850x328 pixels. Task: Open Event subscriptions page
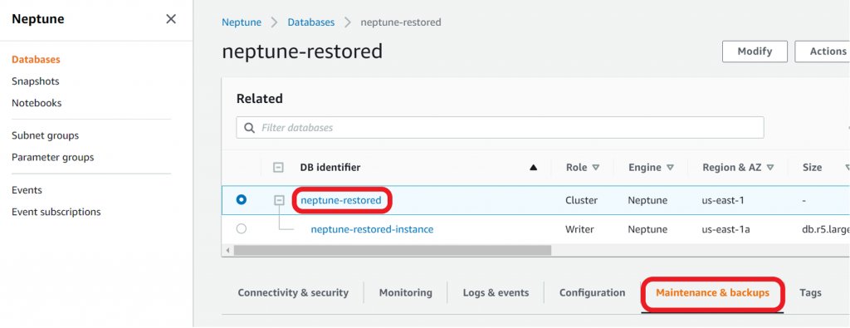(56, 212)
